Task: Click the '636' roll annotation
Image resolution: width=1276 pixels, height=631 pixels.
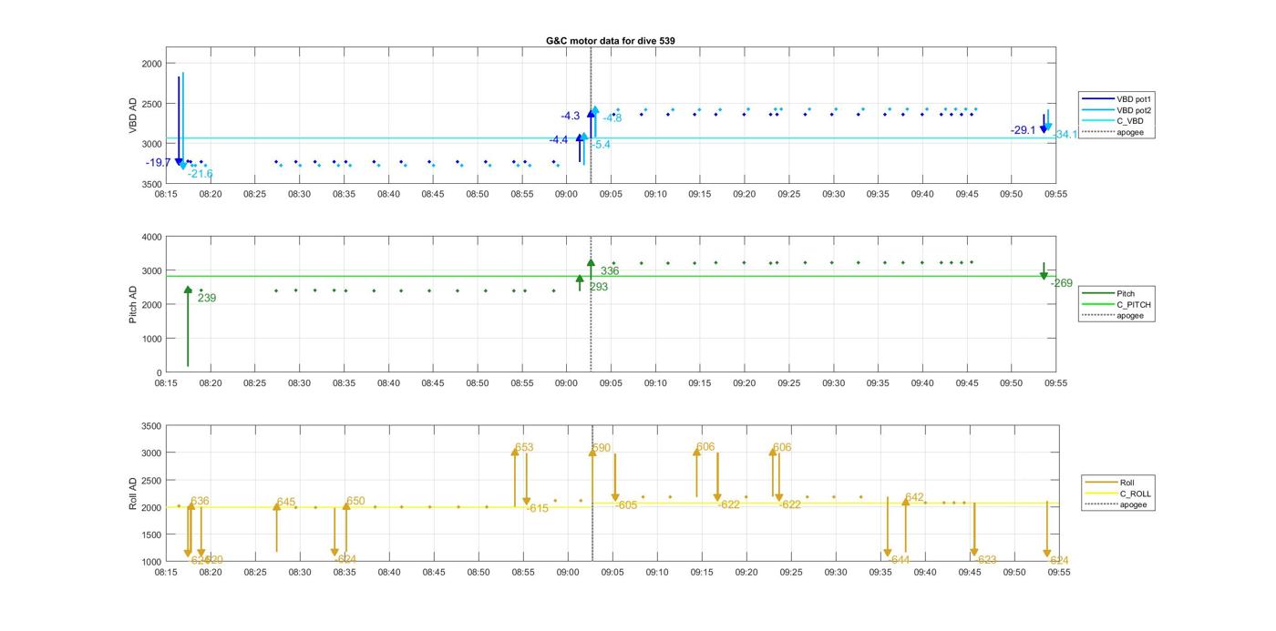Action: coord(201,502)
